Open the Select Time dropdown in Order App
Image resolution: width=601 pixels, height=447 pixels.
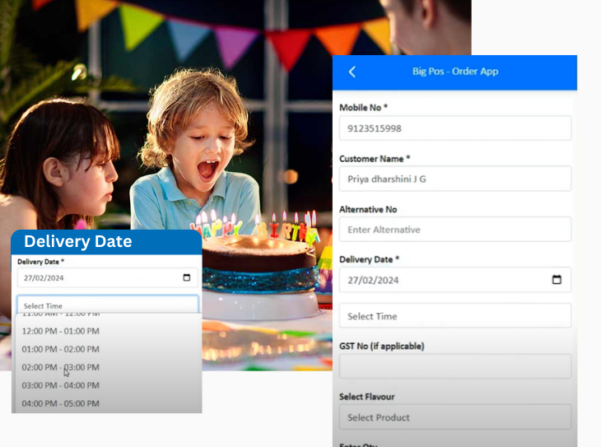(455, 316)
